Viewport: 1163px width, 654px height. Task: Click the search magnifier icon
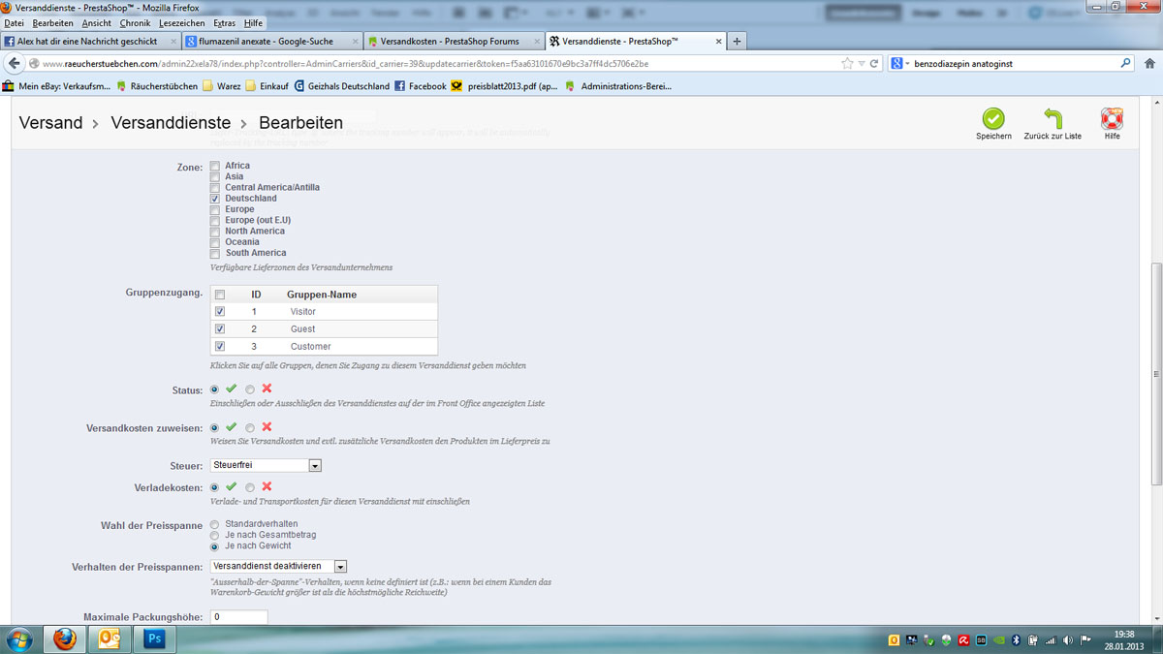[1125, 63]
